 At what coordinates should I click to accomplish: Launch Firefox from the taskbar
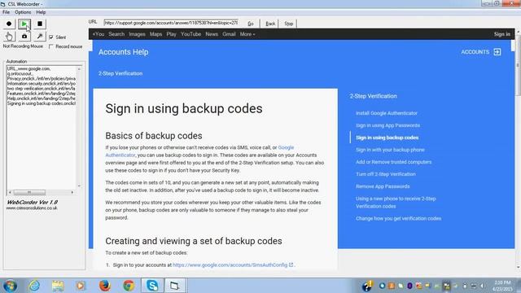pos(104,286)
